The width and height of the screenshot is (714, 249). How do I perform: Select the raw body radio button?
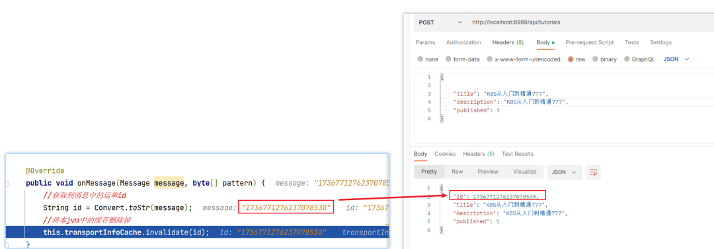571,59
